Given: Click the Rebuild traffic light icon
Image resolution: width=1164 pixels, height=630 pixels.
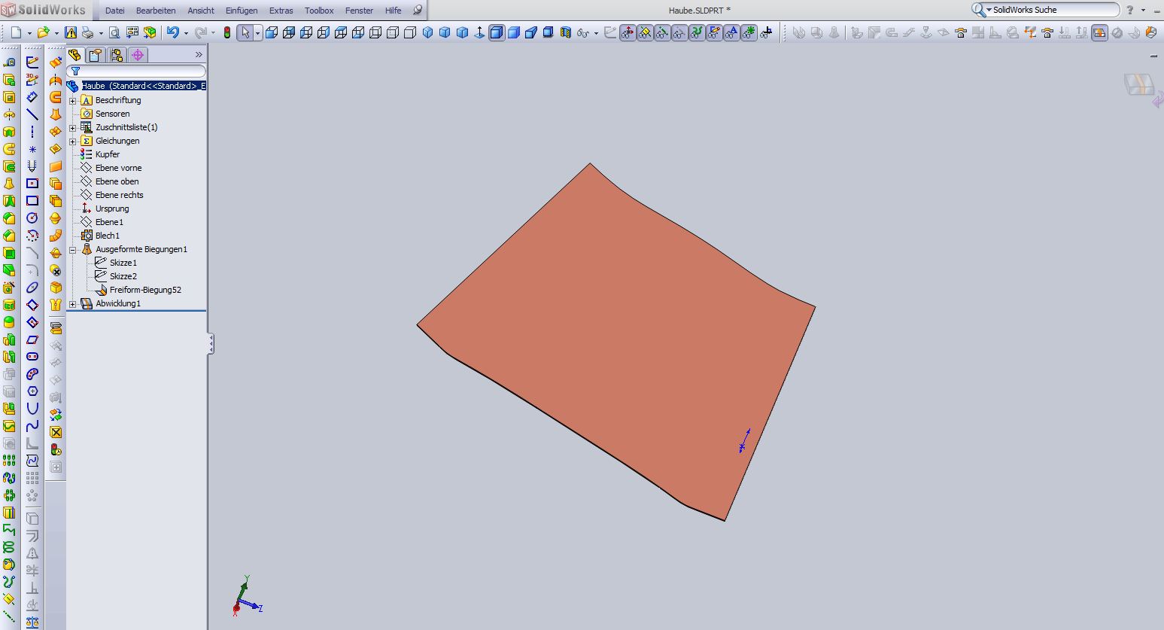Looking at the screenshot, I should point(227,32).
